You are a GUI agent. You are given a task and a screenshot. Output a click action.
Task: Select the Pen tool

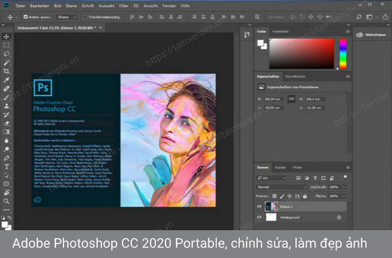tap(6, 158)
